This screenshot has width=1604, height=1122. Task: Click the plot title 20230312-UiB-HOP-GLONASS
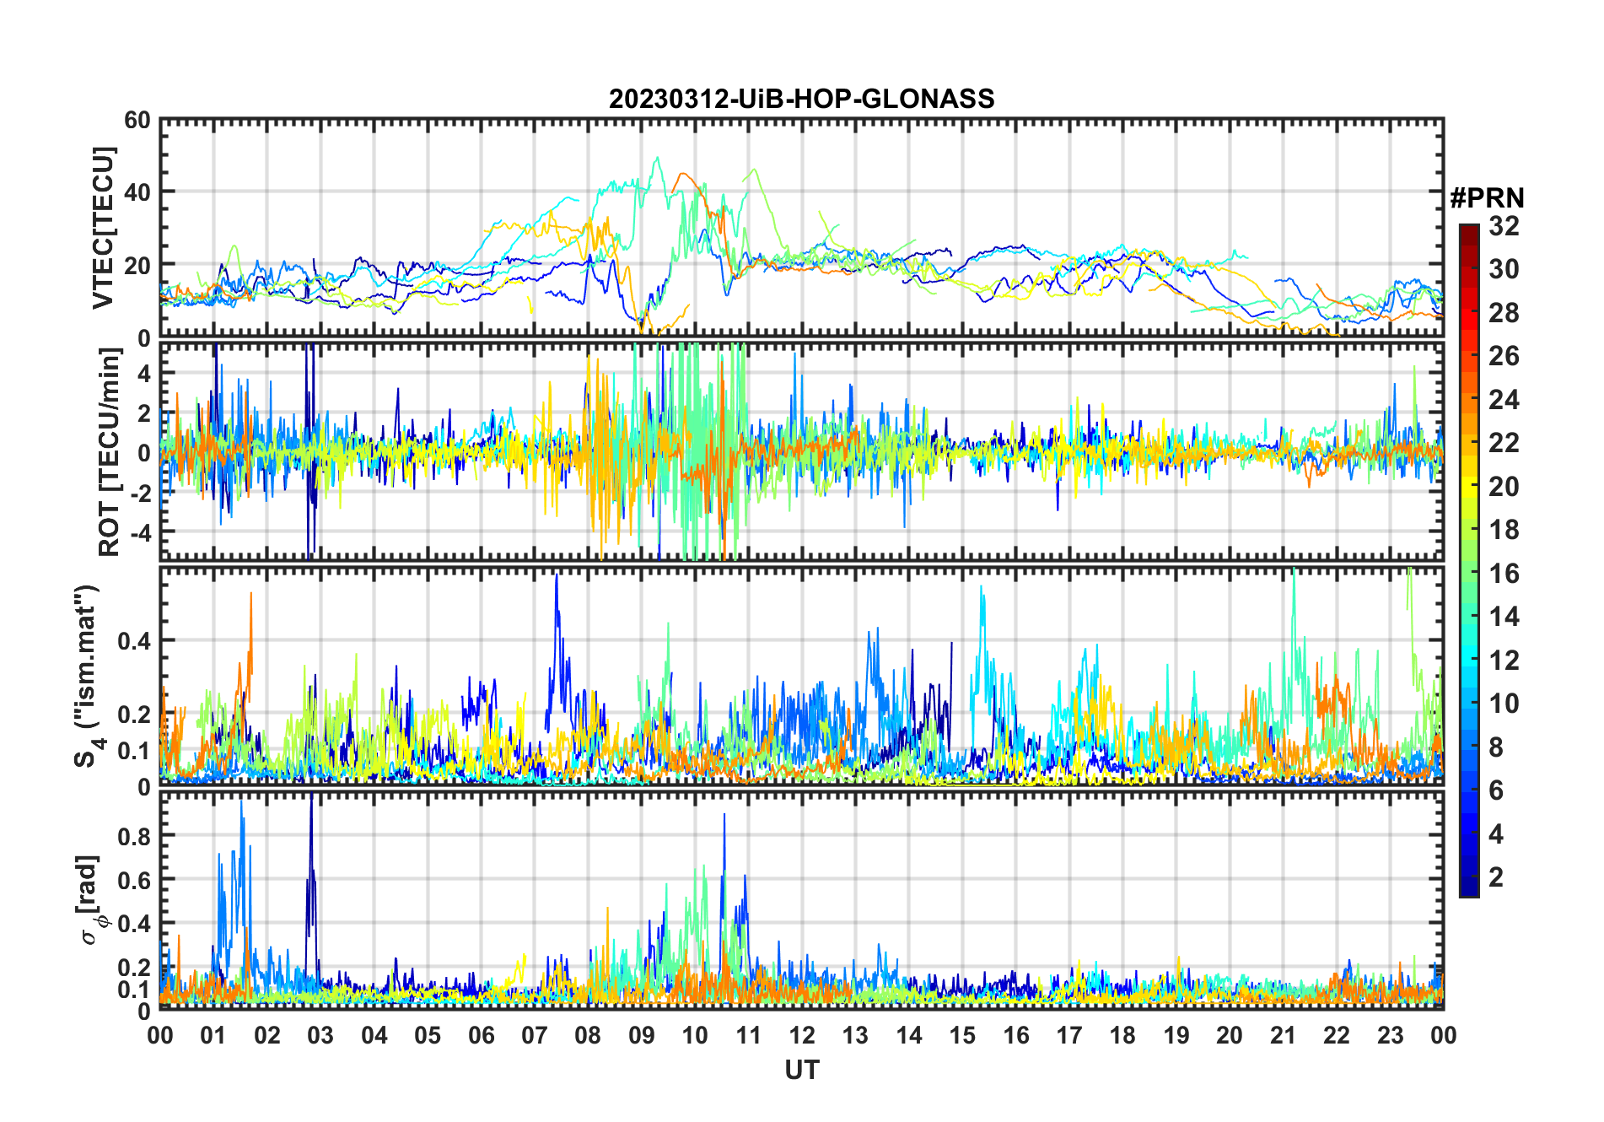pos(801,99)
